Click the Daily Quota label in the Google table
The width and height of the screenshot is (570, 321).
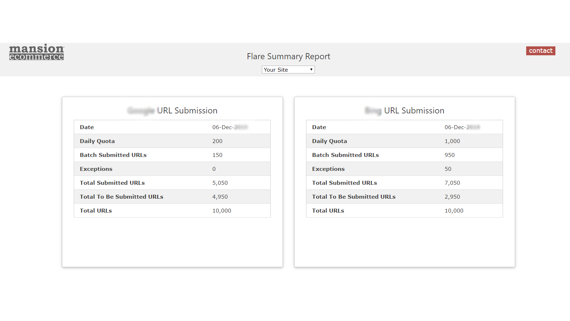[97, 141]
